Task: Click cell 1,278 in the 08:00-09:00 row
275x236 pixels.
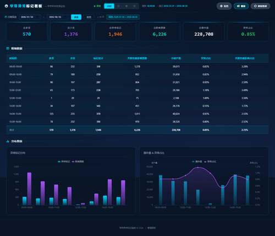Action: pyautogui.click(x=137, y=67)
